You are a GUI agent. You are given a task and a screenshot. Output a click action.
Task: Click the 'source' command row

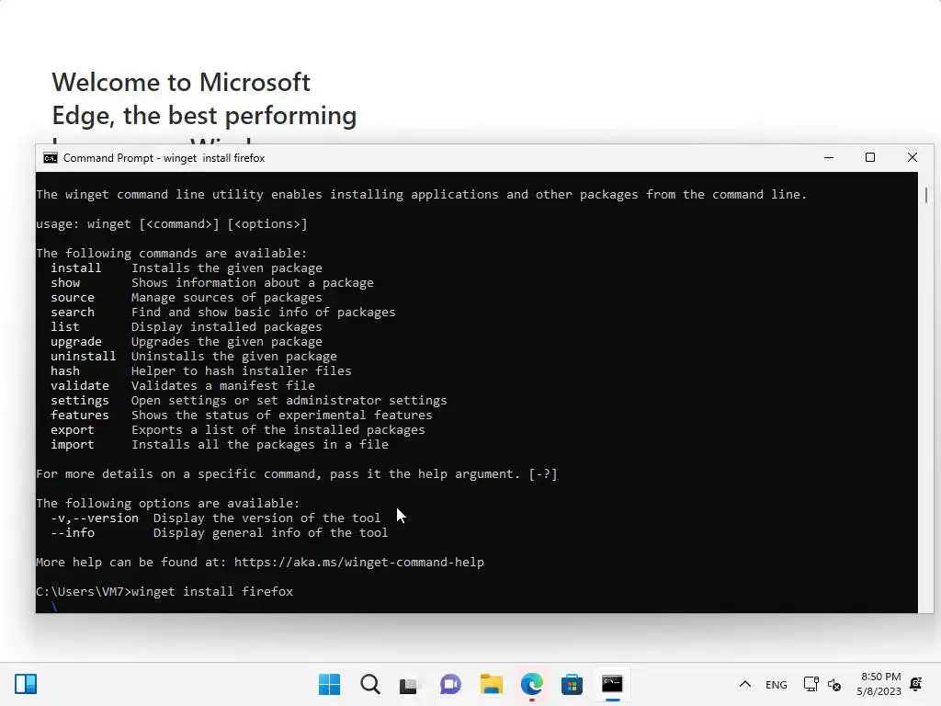(186, 298)
